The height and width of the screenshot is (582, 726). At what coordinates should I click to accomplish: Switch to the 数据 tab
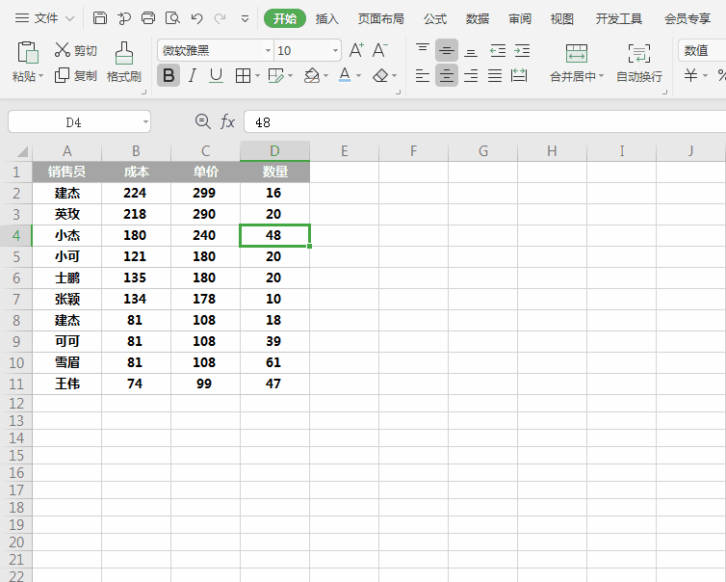coord(478,18)
